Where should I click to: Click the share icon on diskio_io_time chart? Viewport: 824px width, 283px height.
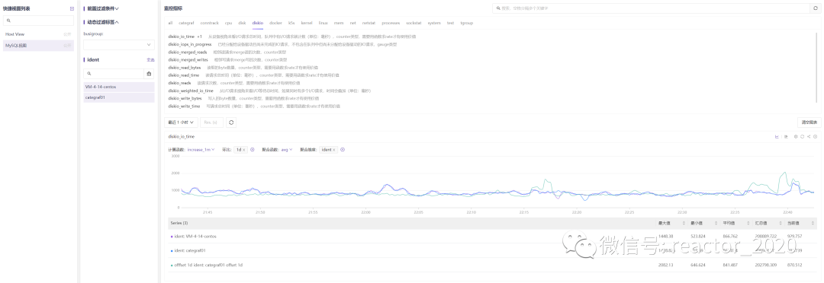[x=809, y=136]
